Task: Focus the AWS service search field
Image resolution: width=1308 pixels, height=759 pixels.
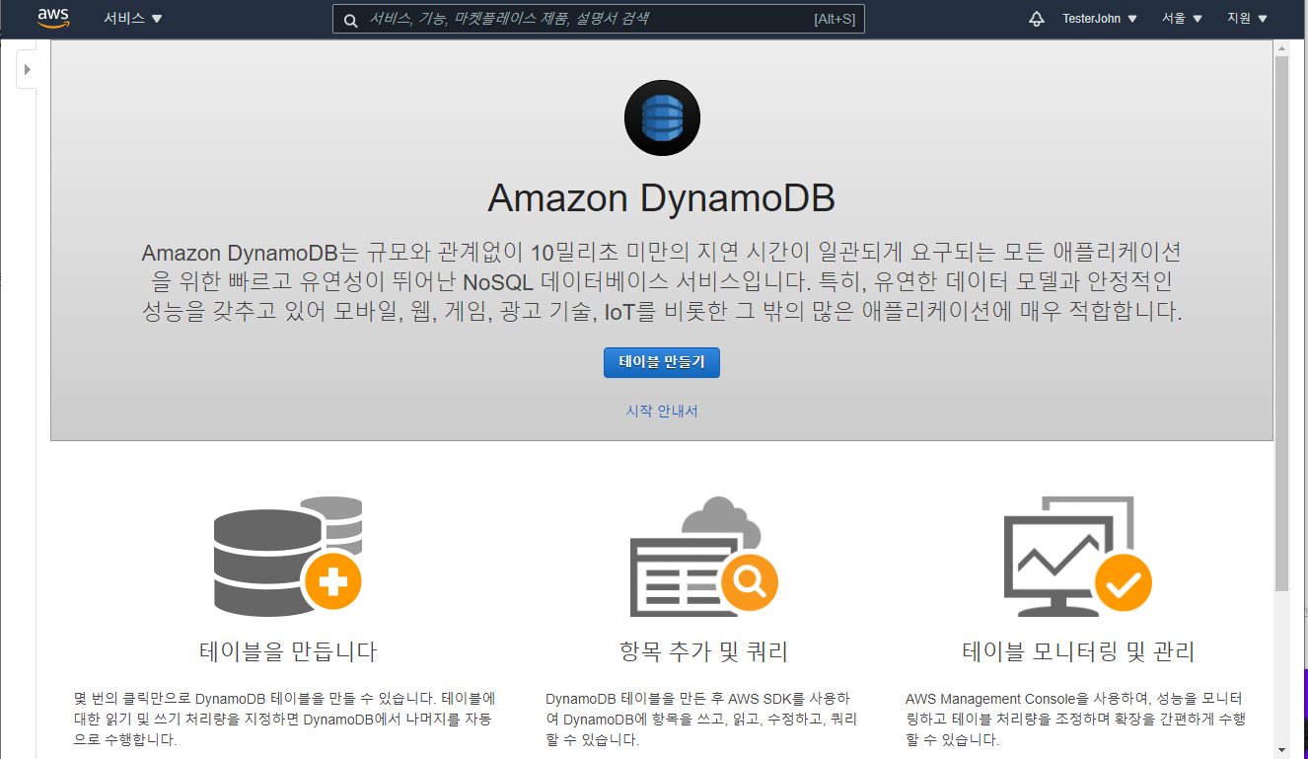Action: (599, 18)
